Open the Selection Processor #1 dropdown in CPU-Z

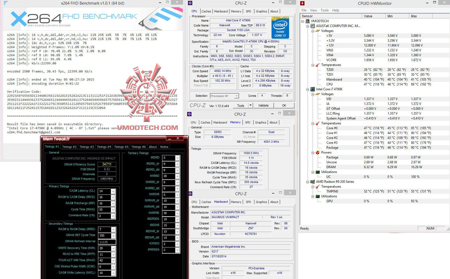pyautogui.click(x=237, y=96)
